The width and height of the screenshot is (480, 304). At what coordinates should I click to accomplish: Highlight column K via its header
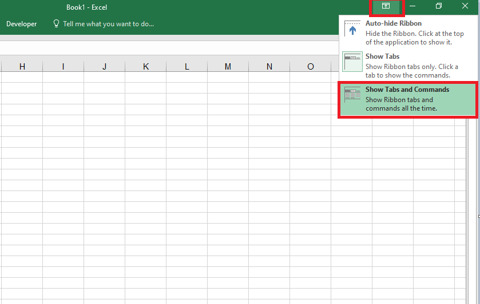[x=145, y=67]
